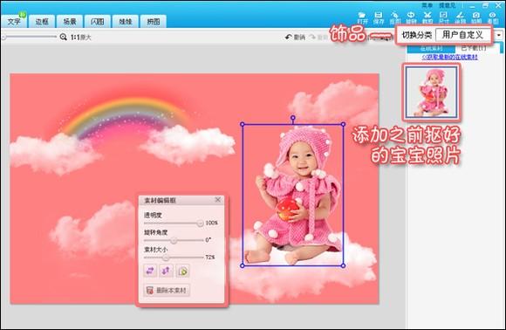
Task: Open the link to latest online materials
Action: click(x=449, y=57)
